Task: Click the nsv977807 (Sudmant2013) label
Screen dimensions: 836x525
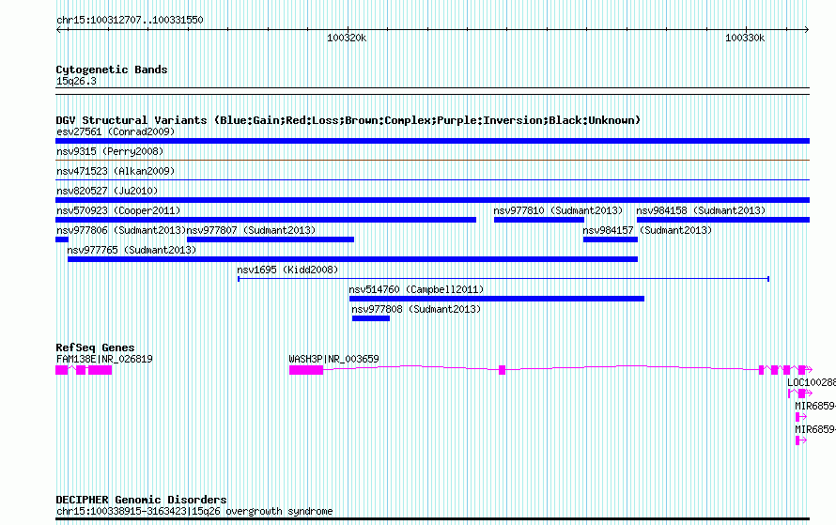Action: click(251, 230)
